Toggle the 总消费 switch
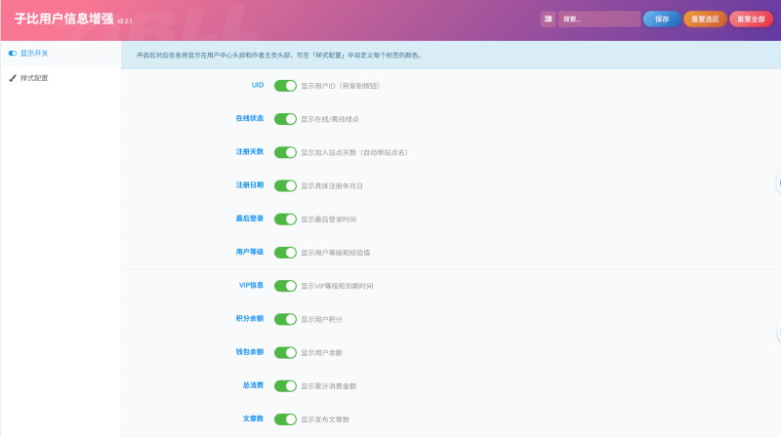The height and width of the screenshot is (437, 781). point(285,385)
